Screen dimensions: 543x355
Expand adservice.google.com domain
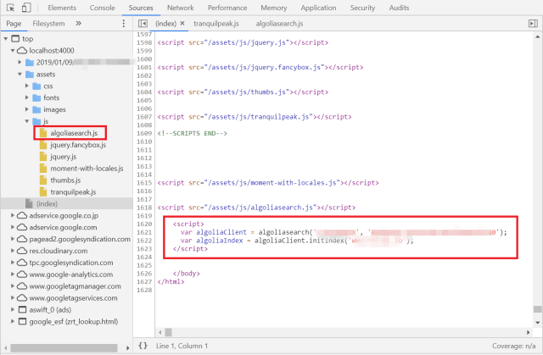[13, 227]
